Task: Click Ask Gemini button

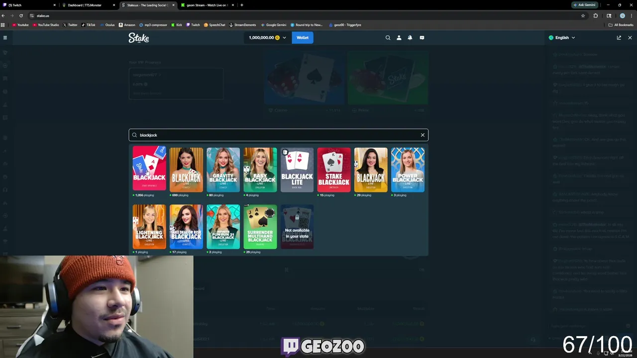Action: click(584, 5)
